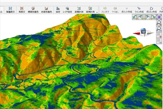Open レイヤ設定 layer settings
Screen dimensions: 163x109
pos(67,10)
